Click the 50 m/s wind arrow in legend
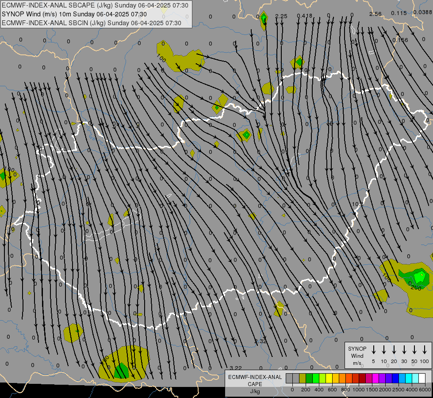Screen dimensions: 433x398 414,350
